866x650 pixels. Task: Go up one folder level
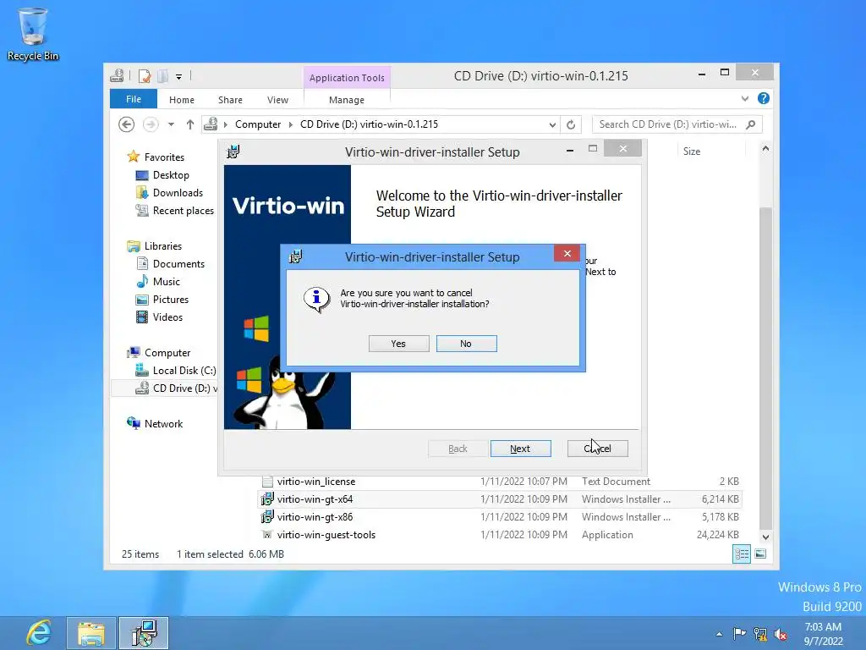coord(190,124)
